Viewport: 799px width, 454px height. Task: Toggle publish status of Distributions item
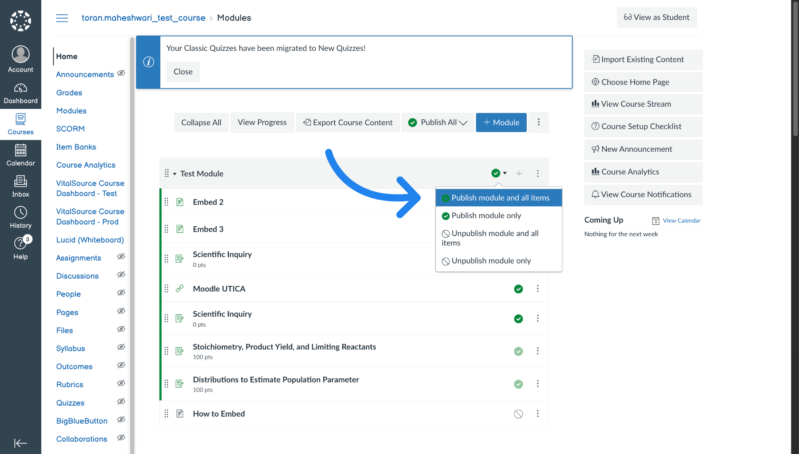click(x=518, y=384)
